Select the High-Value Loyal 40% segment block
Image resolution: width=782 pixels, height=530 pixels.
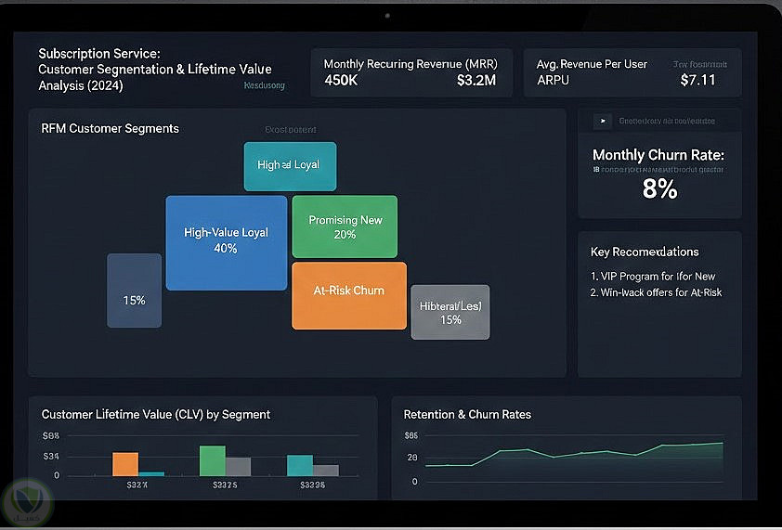pos(227,243)
